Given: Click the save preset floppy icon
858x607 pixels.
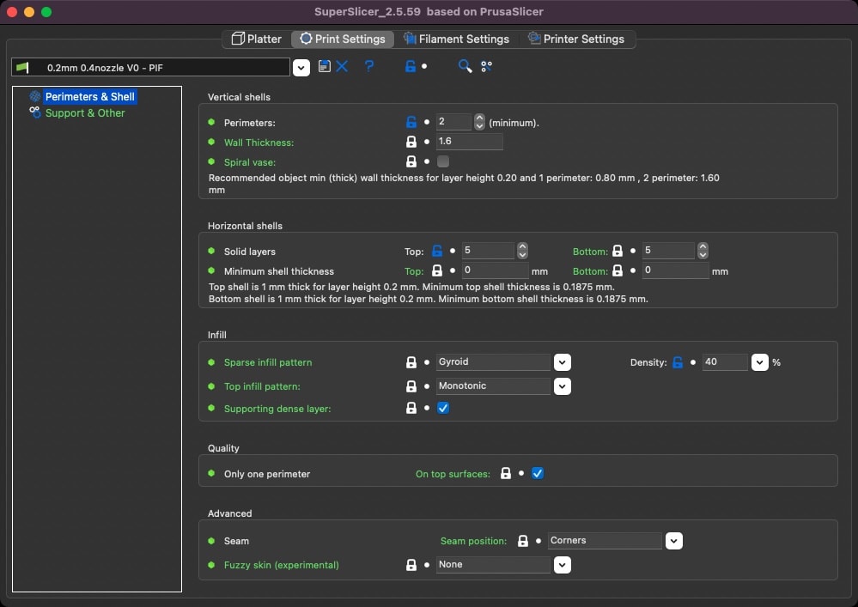Looking at the screenshot, I should click(324, 67).
